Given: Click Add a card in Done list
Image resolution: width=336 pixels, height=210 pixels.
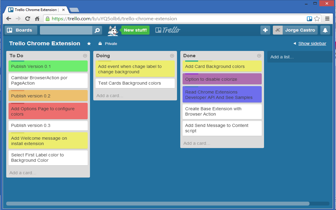Looking at the screenshot, I should coord(197,143).
